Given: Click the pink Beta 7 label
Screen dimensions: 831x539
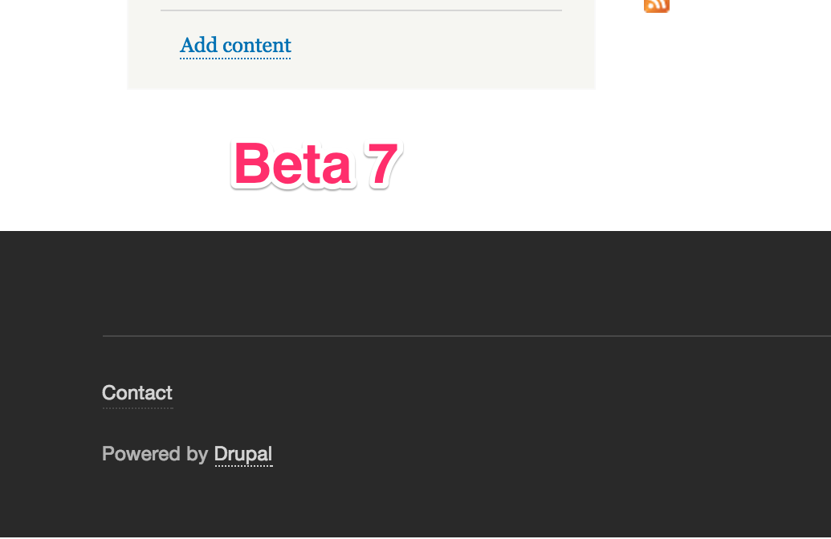Looking at the screenshot, I should pos(316,164).
